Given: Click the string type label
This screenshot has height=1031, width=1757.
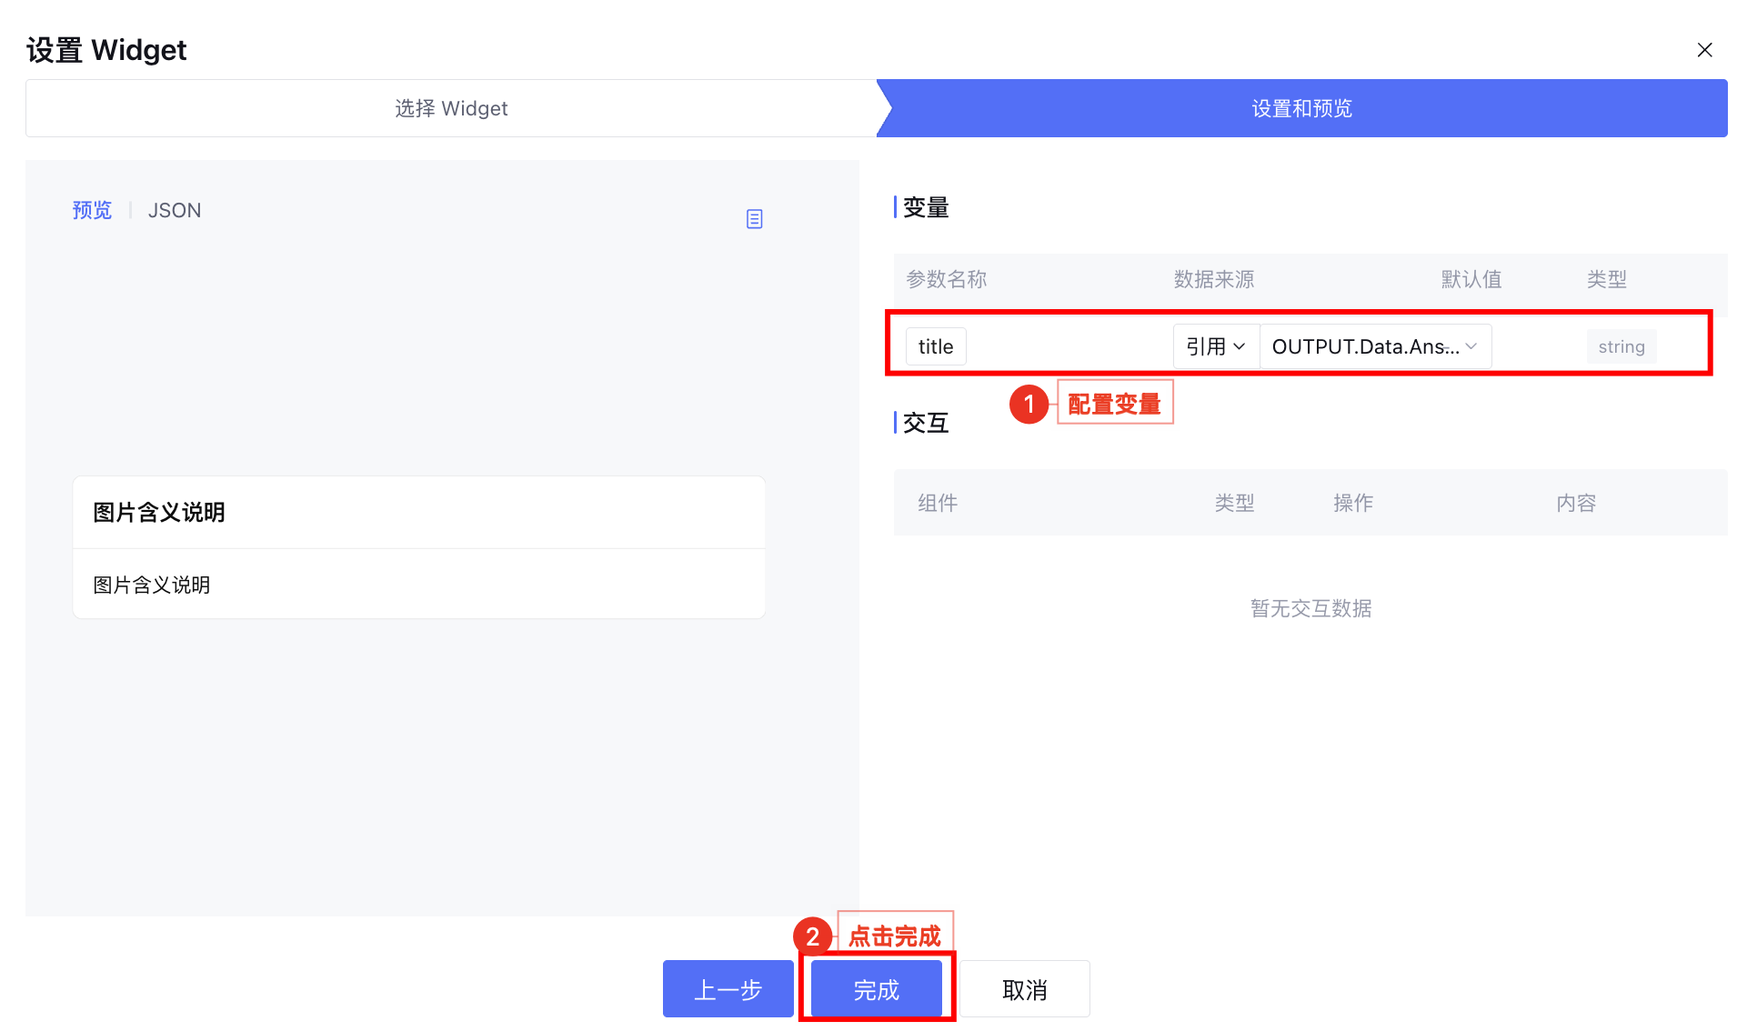Looking at the screenshot, I should 1621,346.
